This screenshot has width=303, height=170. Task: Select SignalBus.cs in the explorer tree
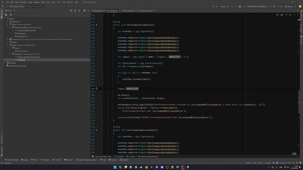[20, 34]
